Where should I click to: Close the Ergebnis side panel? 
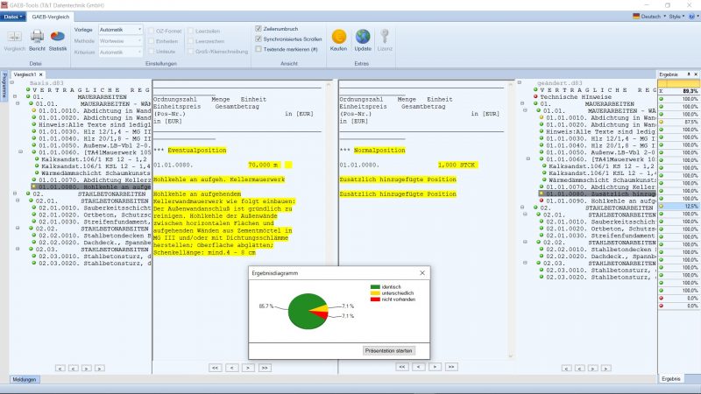click(x=696, y=74)
